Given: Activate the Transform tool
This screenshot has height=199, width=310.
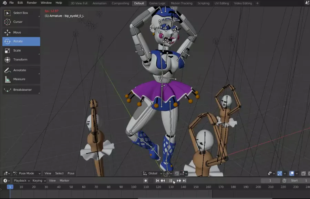Looking at the screenshot, I should pos(21,59).
